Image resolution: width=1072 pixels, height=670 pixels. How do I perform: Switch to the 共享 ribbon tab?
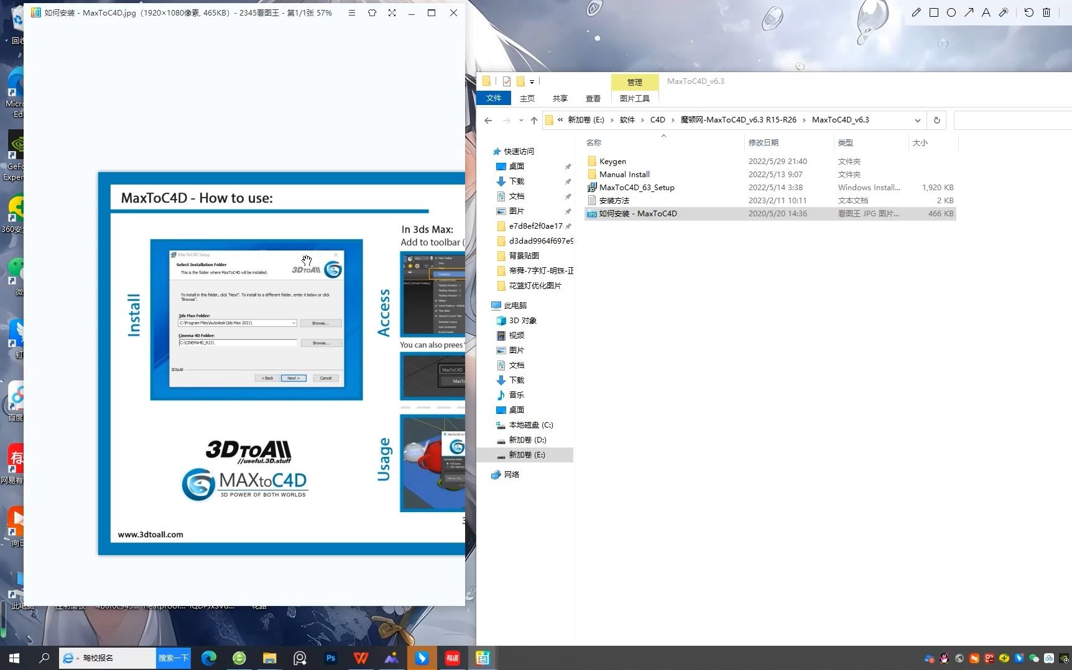tap(560, 98)
